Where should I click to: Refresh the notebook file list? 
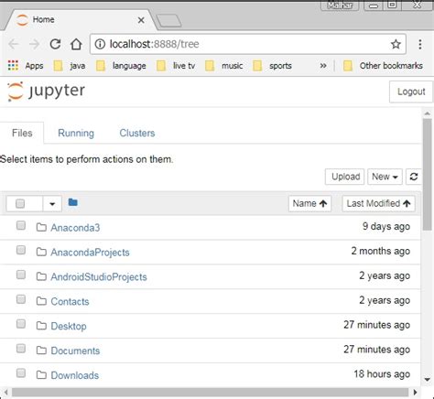point(414,177)
